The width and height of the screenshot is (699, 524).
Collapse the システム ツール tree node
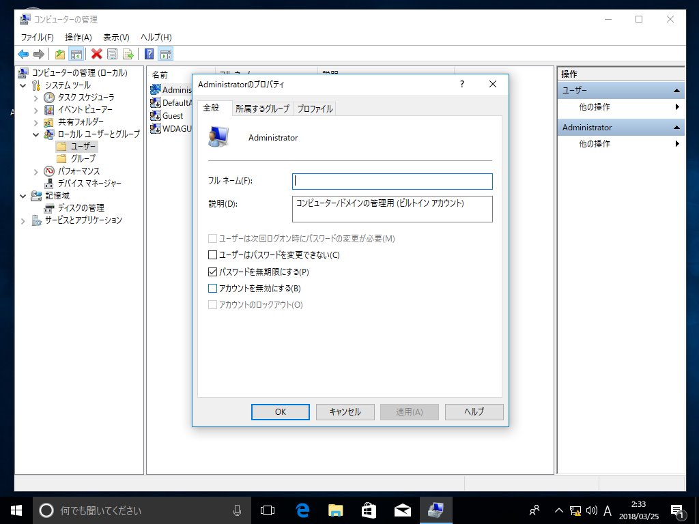(x=23, y=85)
